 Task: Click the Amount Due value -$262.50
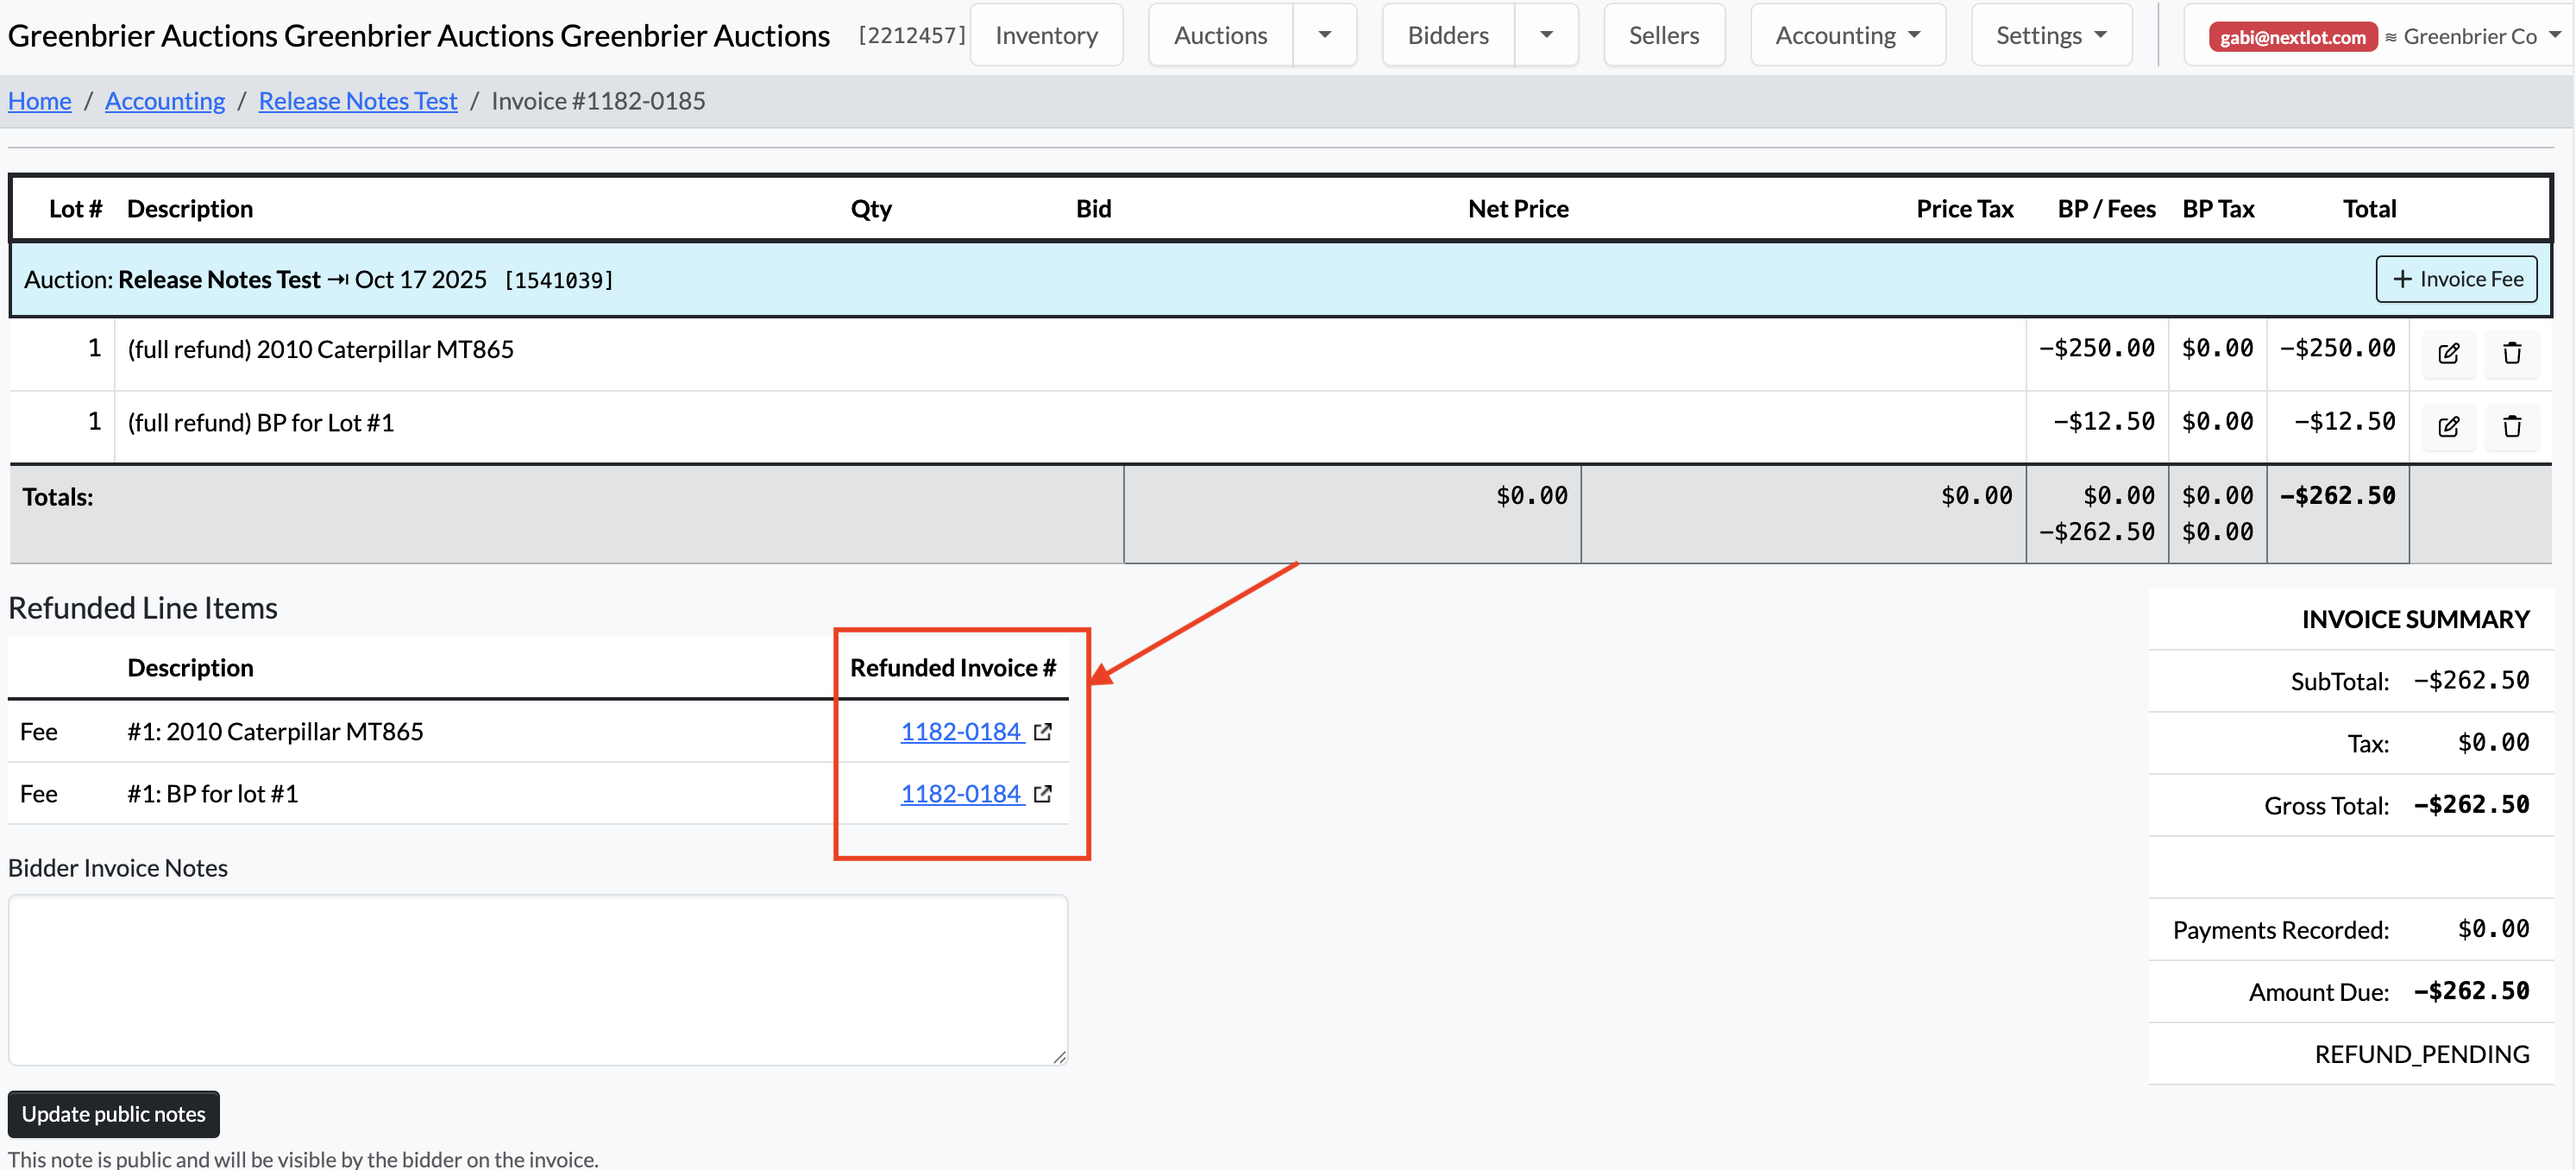tap(2471, 991)
